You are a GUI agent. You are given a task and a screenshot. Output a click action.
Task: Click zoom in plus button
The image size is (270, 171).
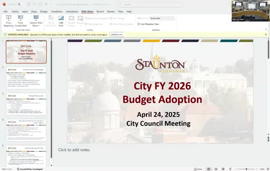(x=257, y=169)
